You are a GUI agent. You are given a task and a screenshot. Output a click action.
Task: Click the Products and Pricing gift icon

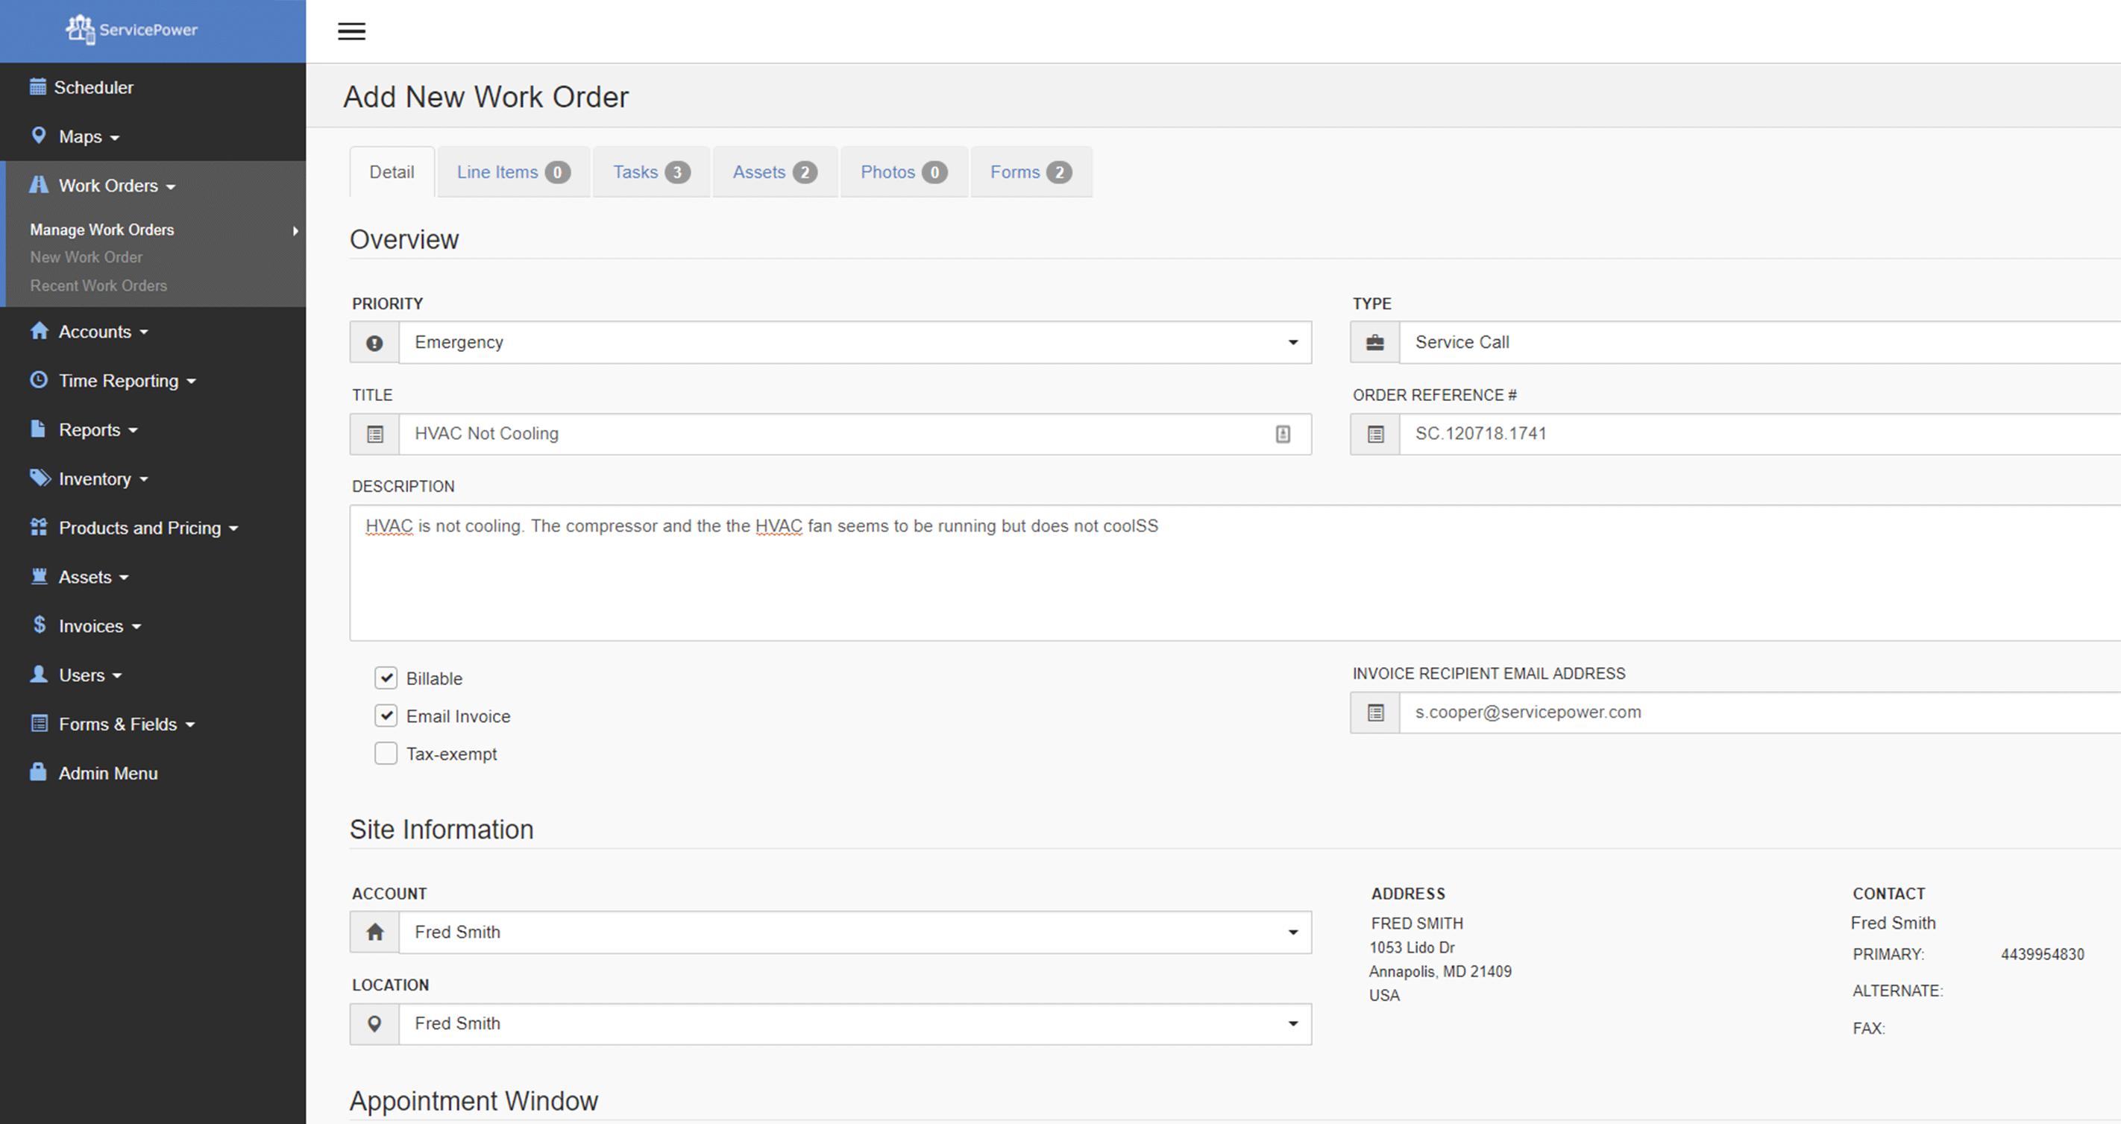(39, 527)
